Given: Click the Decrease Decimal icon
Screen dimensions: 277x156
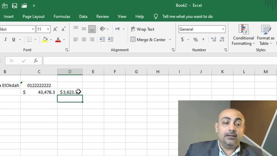Looking at the screenshot, I should point(222,39).
